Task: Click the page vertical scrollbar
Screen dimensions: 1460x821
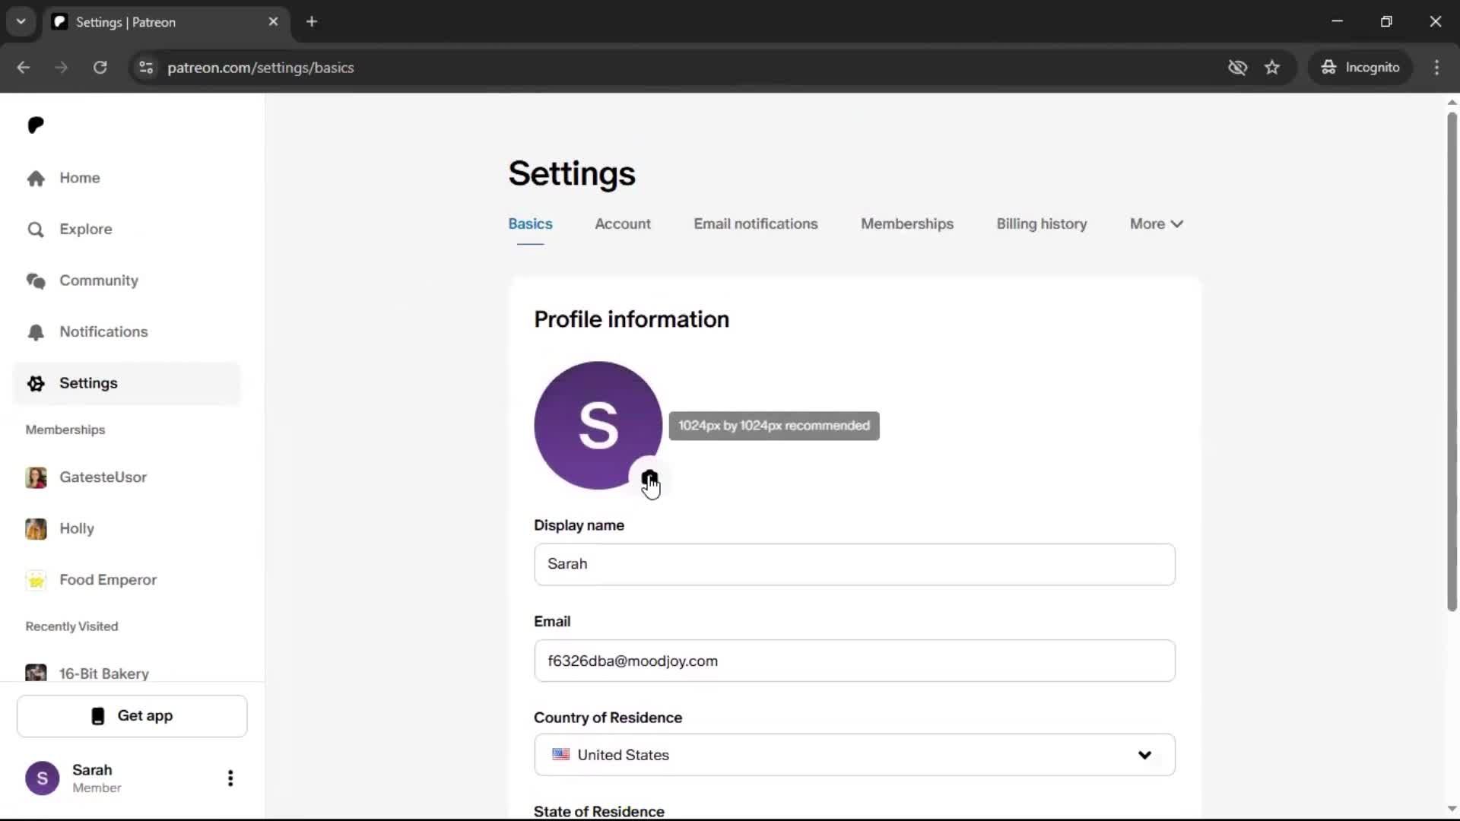Action: (1452, 361)
